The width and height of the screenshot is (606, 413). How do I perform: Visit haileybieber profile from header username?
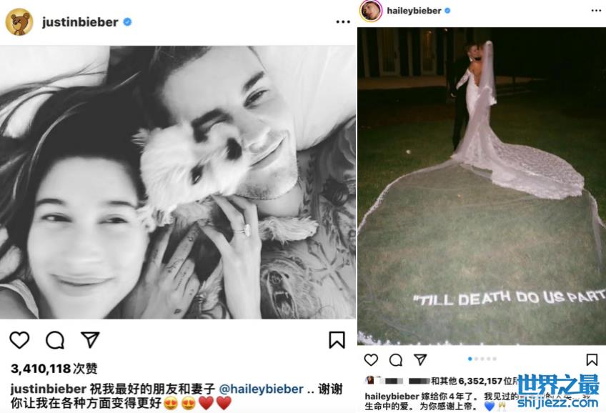414,11
